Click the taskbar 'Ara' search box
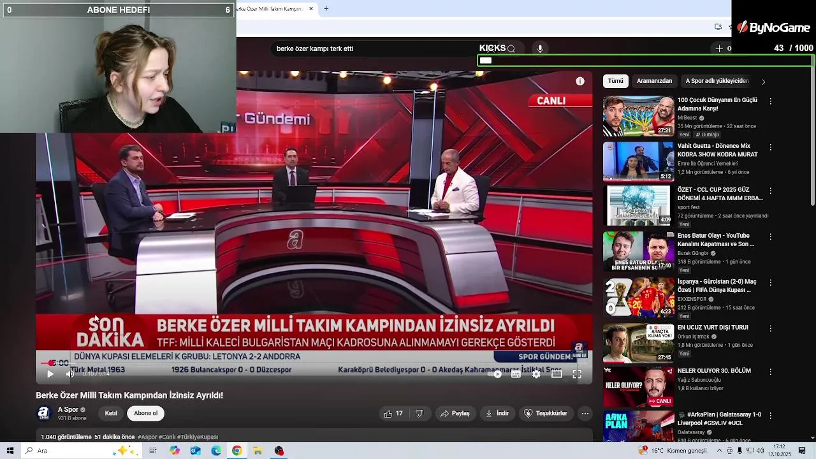816x459 pixels. point(83,451)
